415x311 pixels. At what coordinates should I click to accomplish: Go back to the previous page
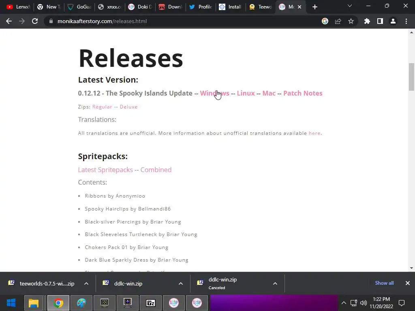click(x=9, y=21)
